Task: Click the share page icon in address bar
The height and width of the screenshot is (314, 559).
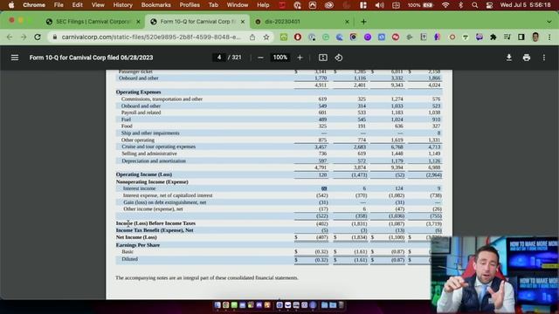Action: (x=252, y=37)
